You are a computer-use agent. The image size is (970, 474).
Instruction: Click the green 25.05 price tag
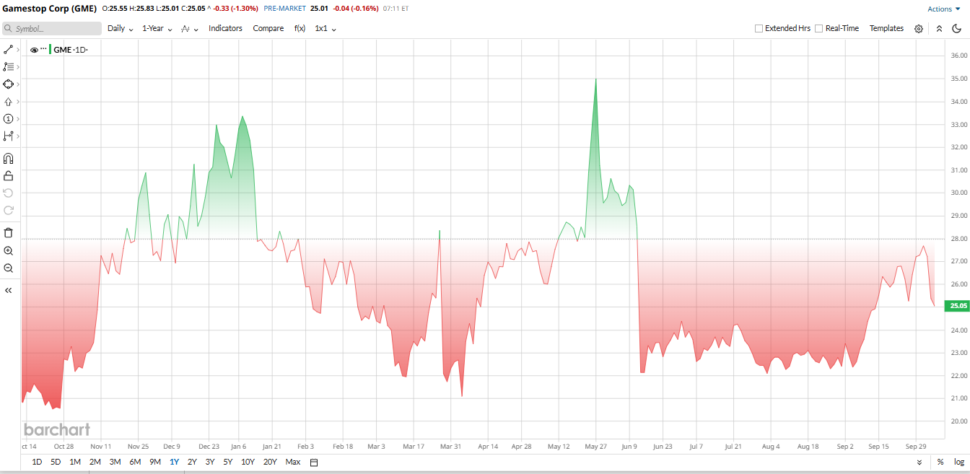click(x=957, y=306)
